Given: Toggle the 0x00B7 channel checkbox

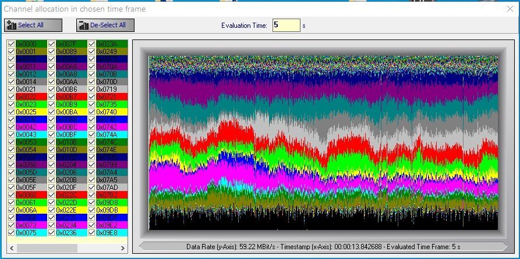Looking at the screenshot, I should click(51, 96).
